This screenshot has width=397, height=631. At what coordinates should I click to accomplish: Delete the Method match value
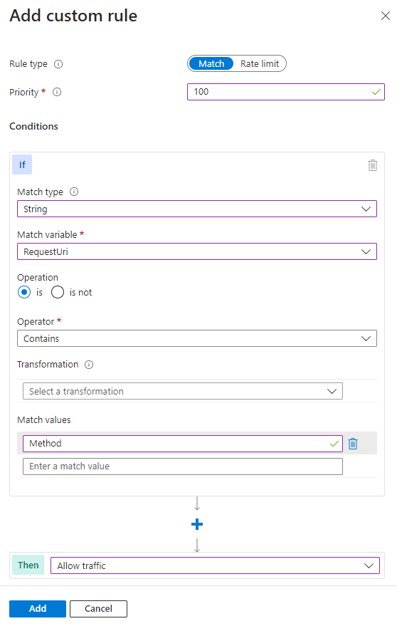pos(353,444)
